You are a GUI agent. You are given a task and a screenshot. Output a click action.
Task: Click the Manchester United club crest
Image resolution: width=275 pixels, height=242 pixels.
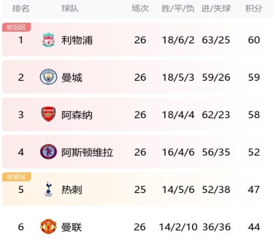tap(48, 227)
